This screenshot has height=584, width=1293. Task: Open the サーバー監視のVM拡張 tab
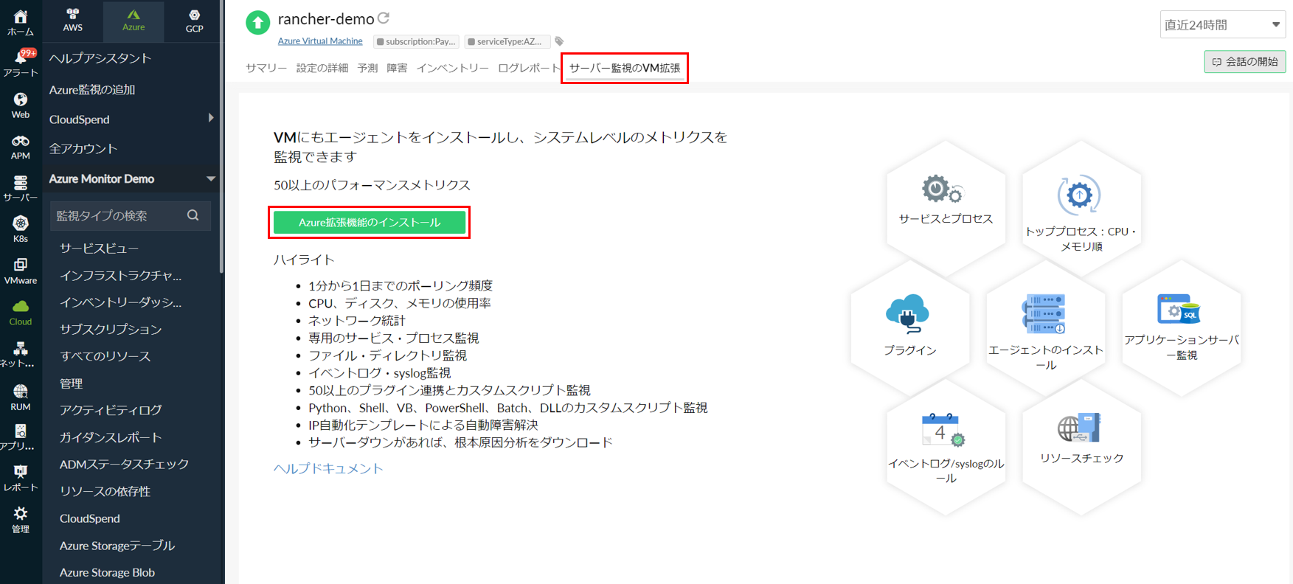pyautogui.click(x=625, y=68)
